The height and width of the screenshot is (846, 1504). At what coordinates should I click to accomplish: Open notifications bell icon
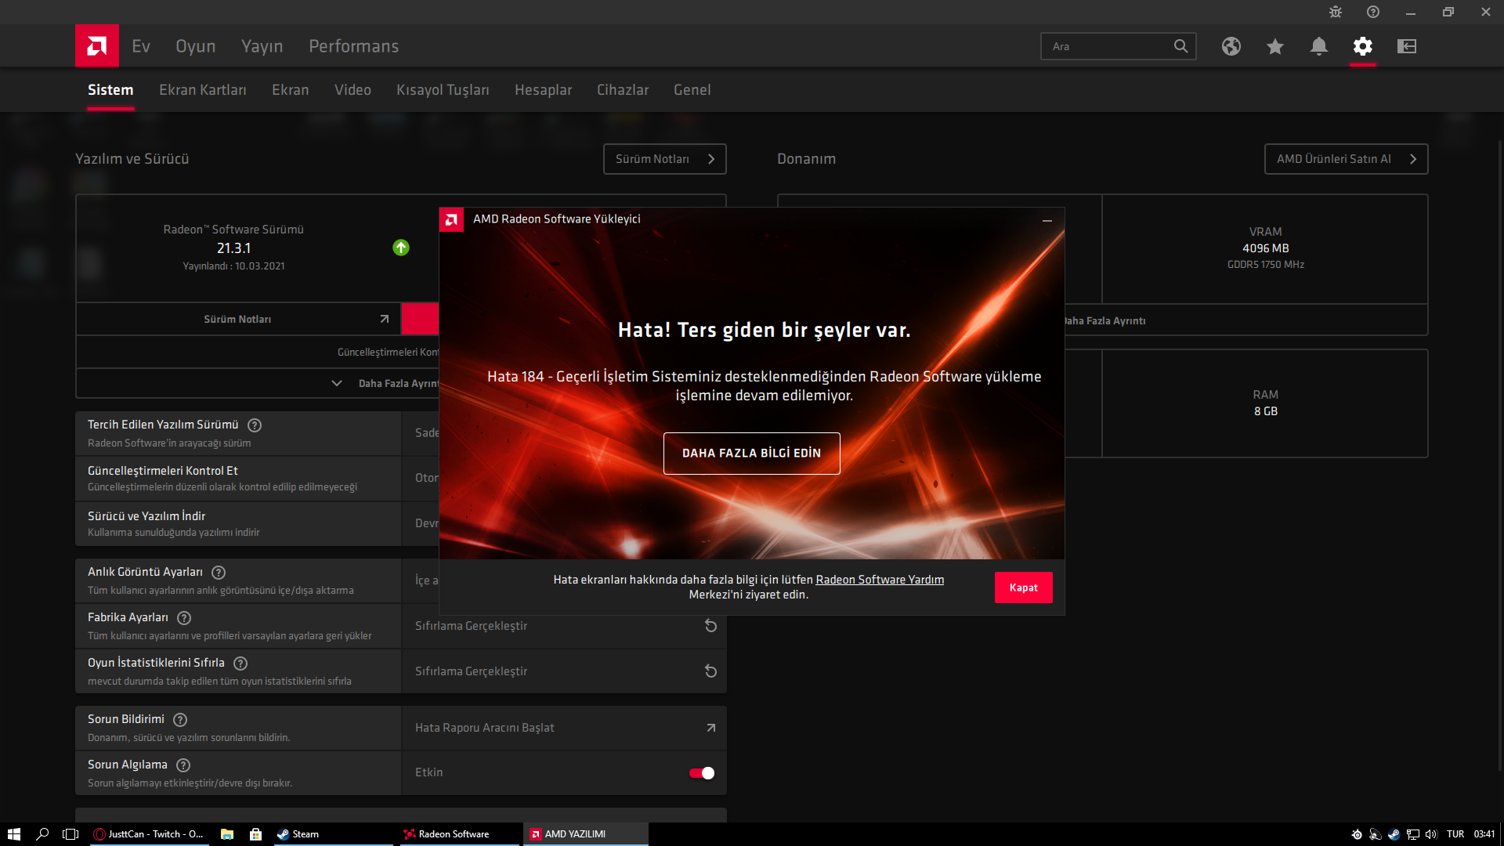1318,46
